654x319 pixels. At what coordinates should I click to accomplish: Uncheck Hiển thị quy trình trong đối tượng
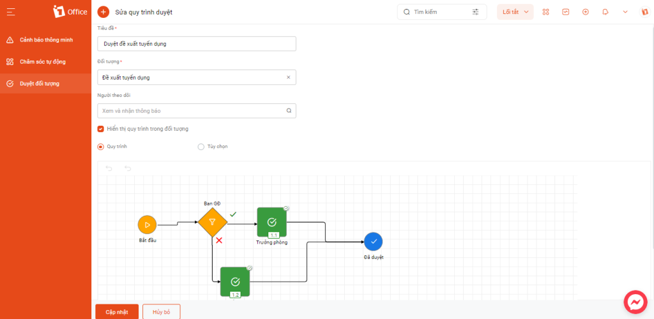point(101,129)
